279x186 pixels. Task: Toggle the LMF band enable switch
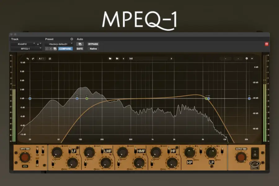click(x=102, y=151)
